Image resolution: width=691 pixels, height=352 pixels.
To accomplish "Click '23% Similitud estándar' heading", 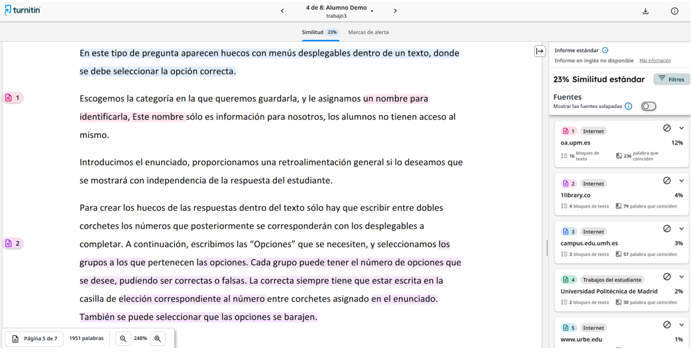I will point(599,80).
